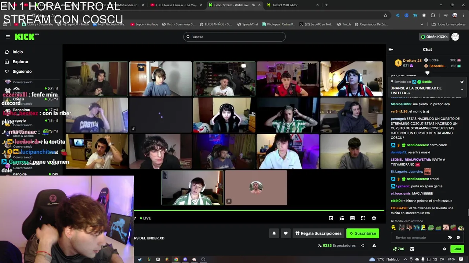469x263 pixels.
Task: Collapse the chat panel with arrow icon
Action: pyautogui.click(x=391, y=50)
